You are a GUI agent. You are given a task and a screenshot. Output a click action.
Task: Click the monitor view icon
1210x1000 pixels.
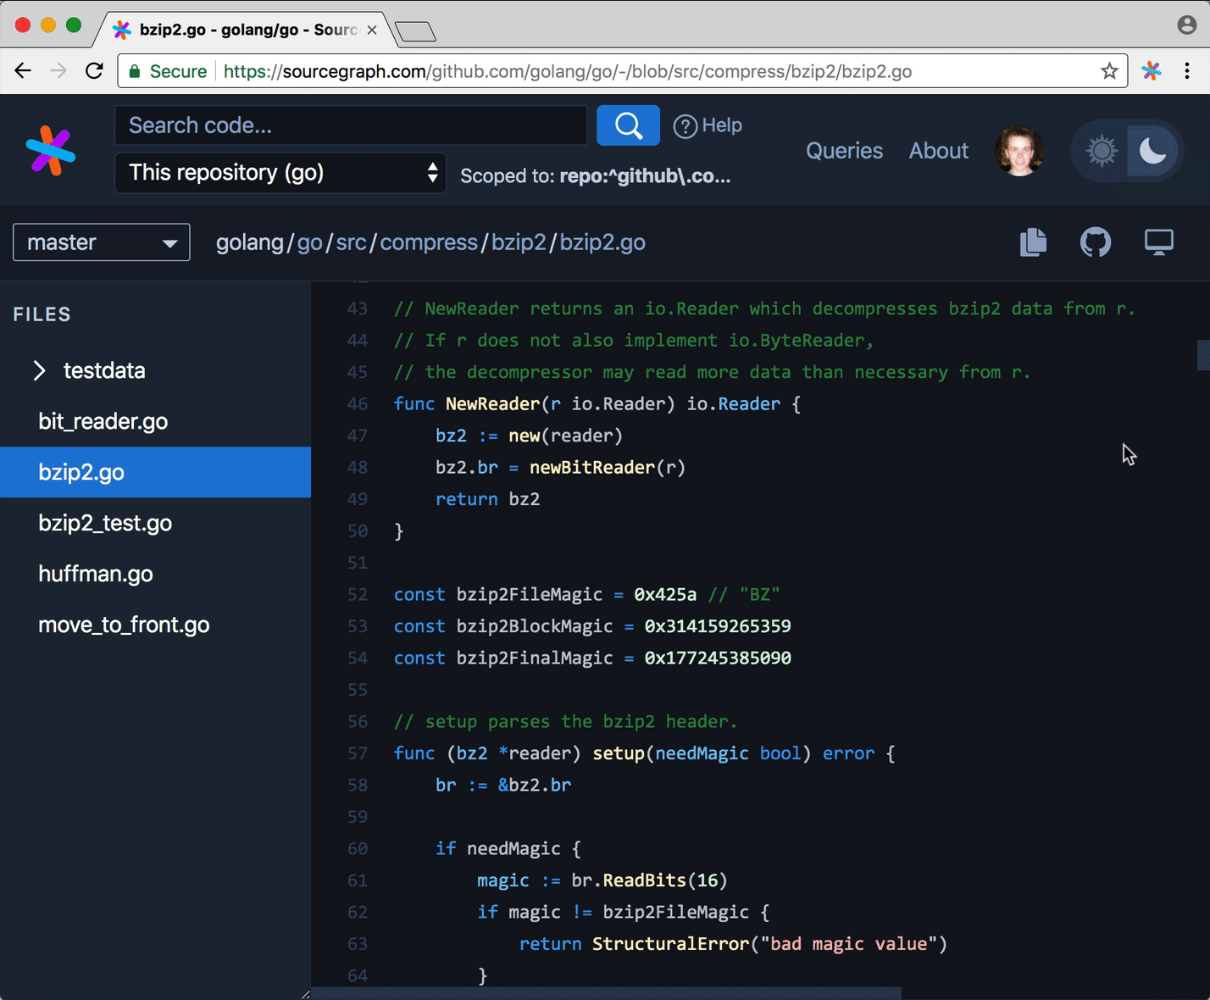point(1159,242)
